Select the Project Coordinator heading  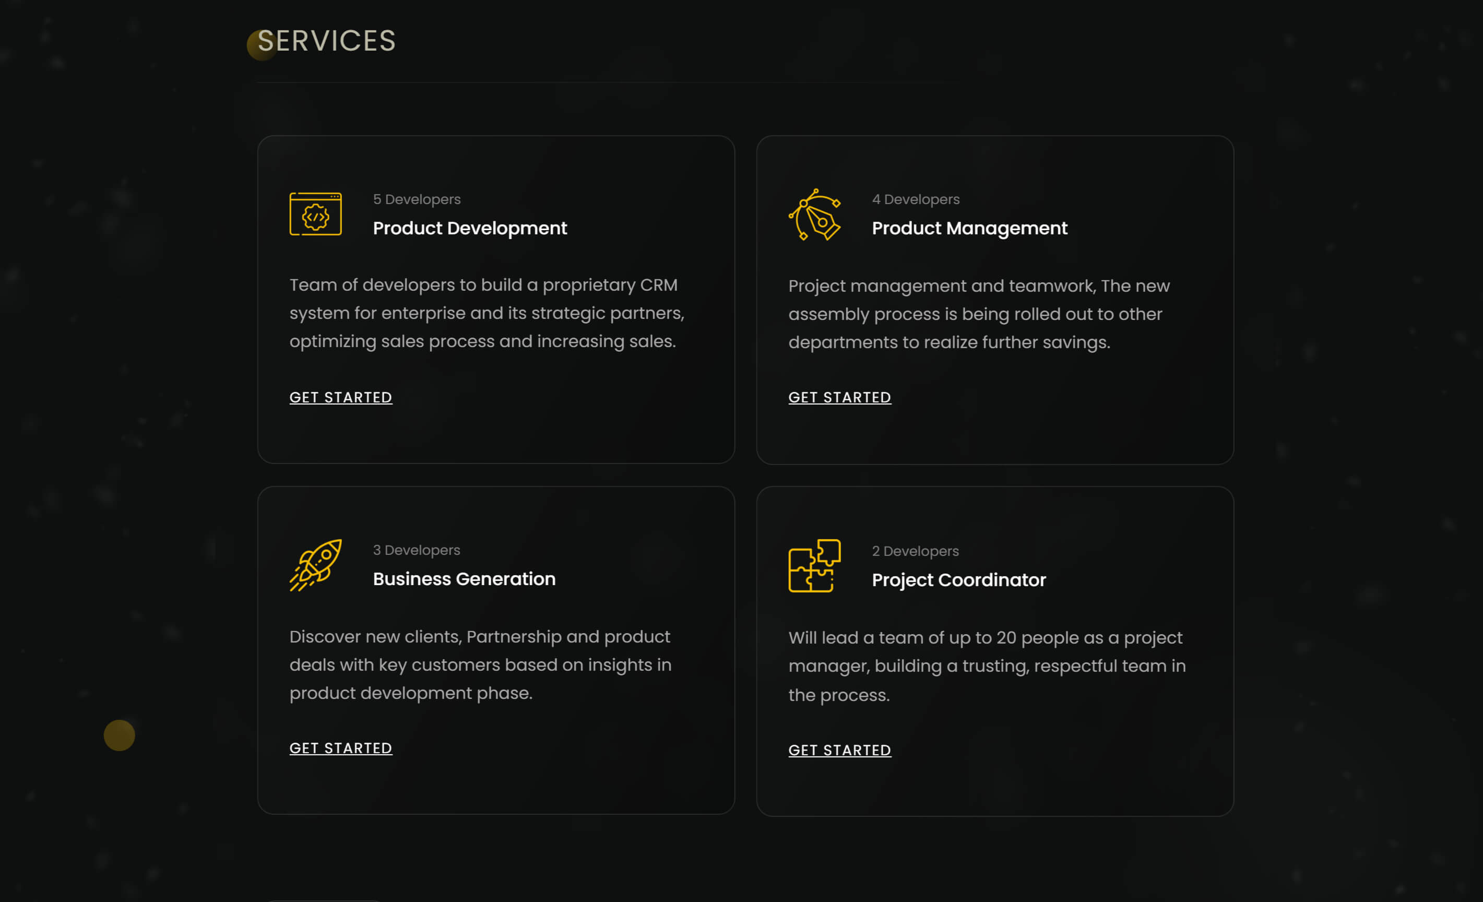point(959,580)
